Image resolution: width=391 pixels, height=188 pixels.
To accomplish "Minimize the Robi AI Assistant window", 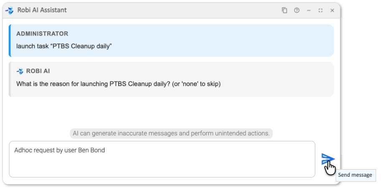I will [309, 10].
